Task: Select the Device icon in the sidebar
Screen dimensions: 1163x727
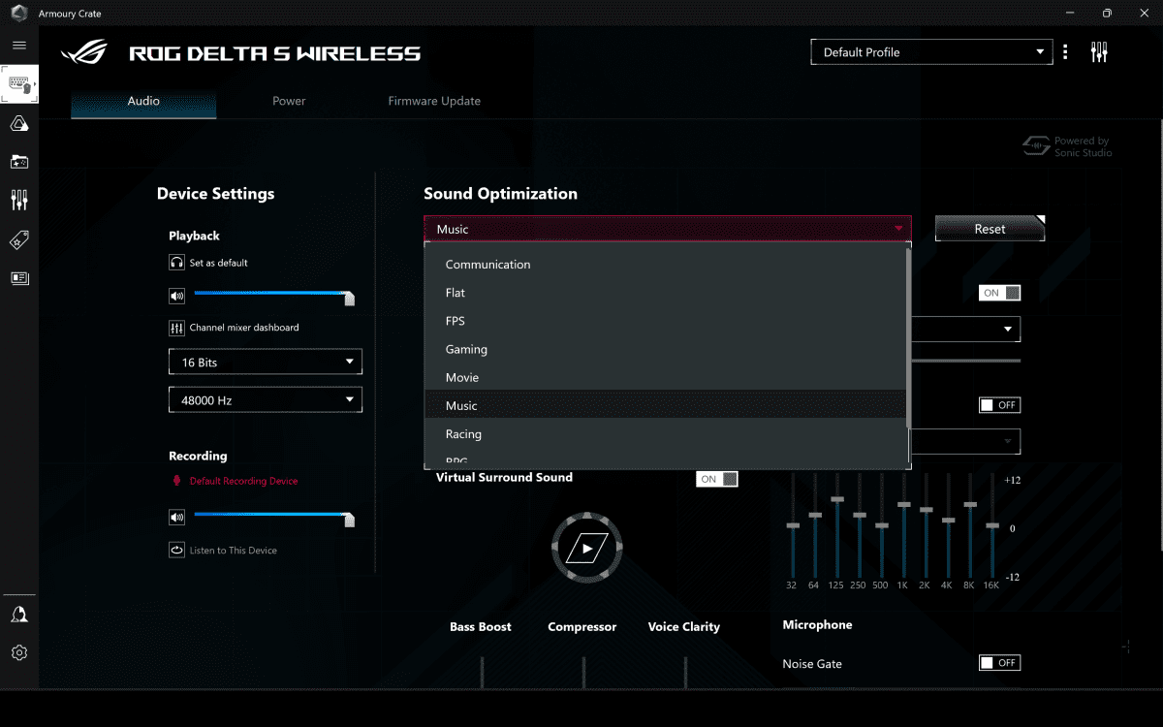Action: pos(19,84)
